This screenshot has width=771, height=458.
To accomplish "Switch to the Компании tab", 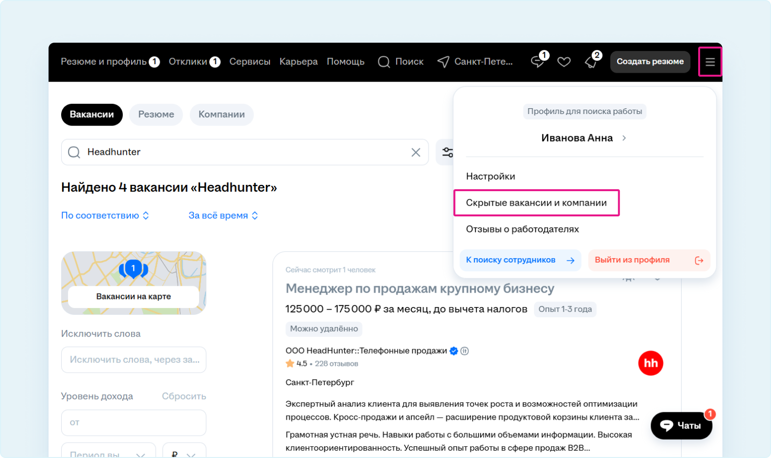I will point(221,114).
